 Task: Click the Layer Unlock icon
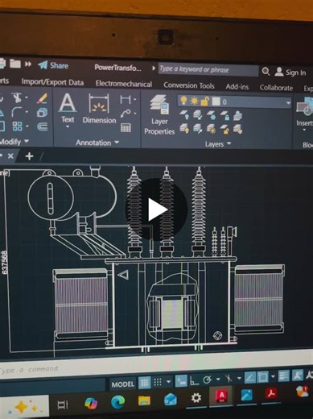click(224, 130)
